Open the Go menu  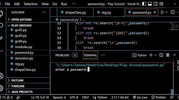[55, 4]
